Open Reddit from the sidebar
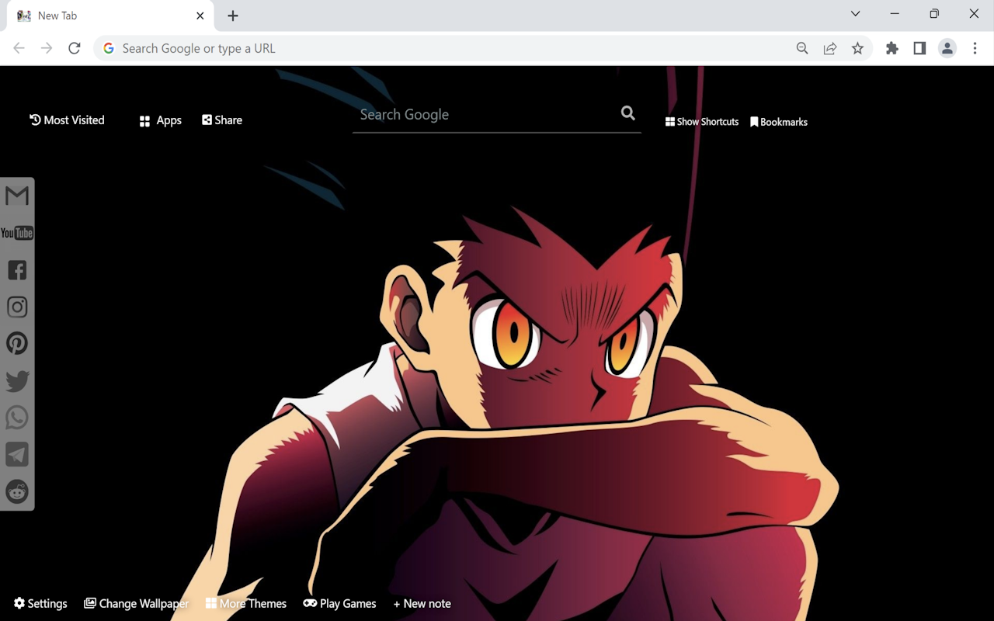The image size is (994, 621). pos(17,491)
